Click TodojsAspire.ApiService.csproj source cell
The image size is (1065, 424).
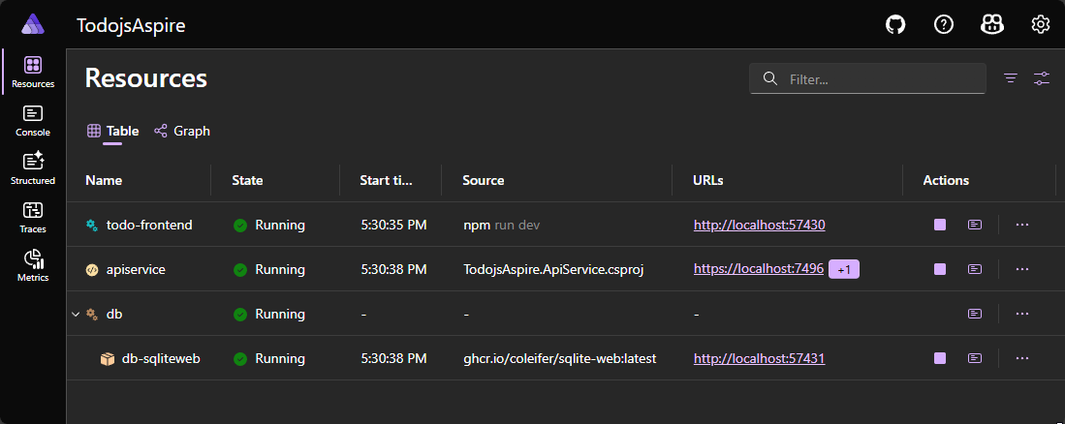pos(553,269)
